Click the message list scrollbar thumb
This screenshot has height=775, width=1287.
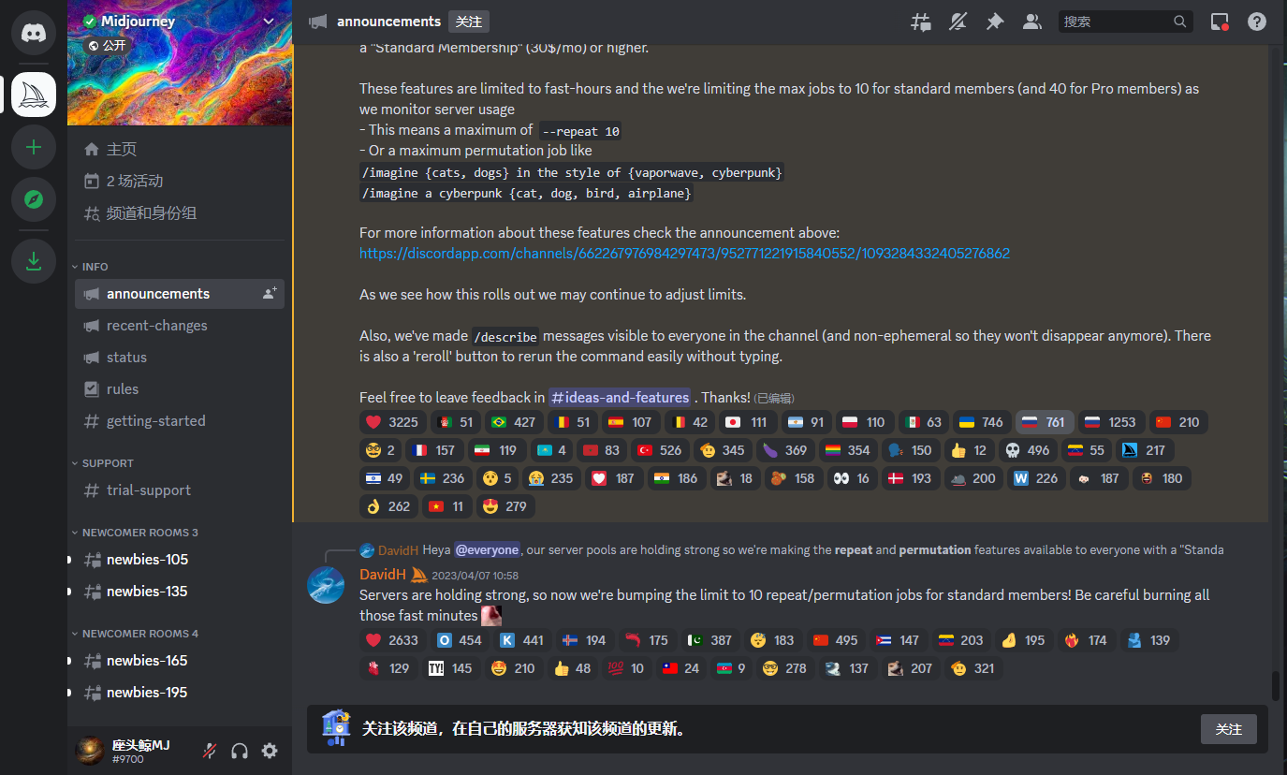[1275, 686]
